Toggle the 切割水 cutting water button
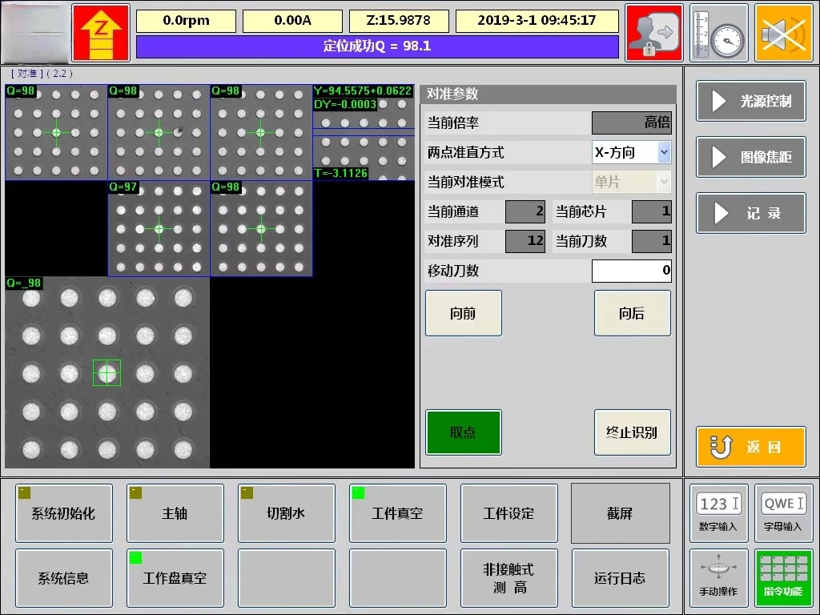Screen dimensions: 820x615 (x=287, y=513)
